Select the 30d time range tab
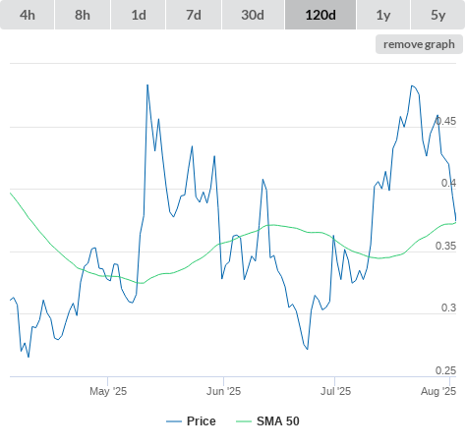This screenshot has height=447, width=466. 253,15
